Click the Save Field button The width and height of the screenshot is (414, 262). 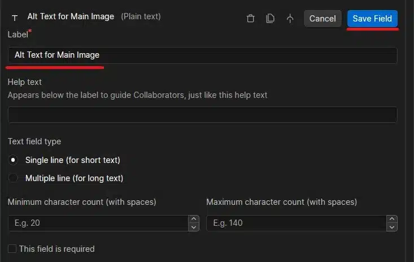pyautogui.click(x=372, y=19)
